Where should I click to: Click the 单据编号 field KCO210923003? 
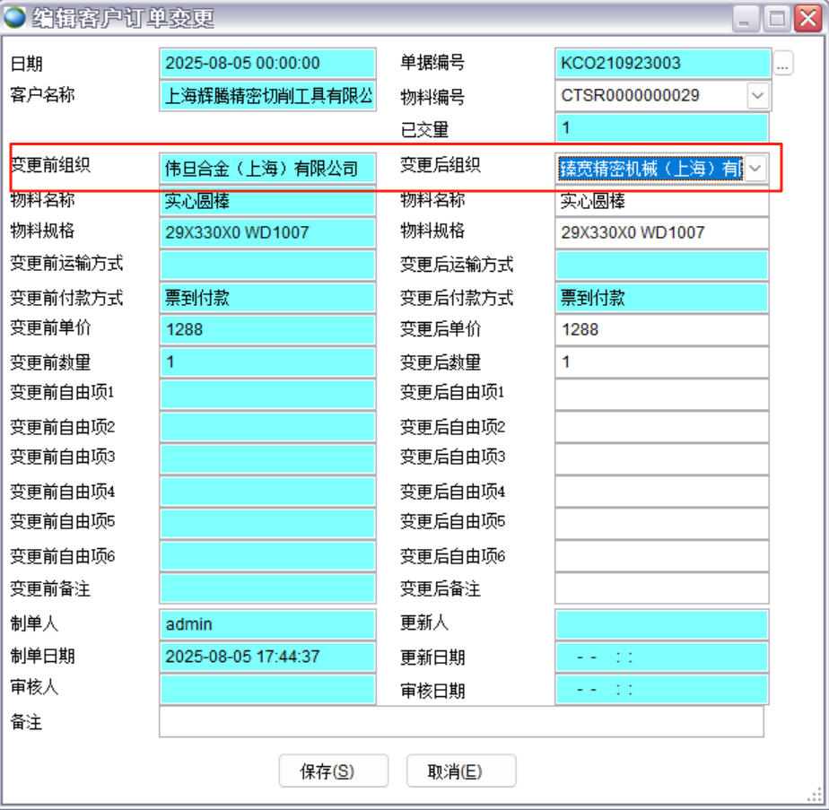[x=661, y=64]
